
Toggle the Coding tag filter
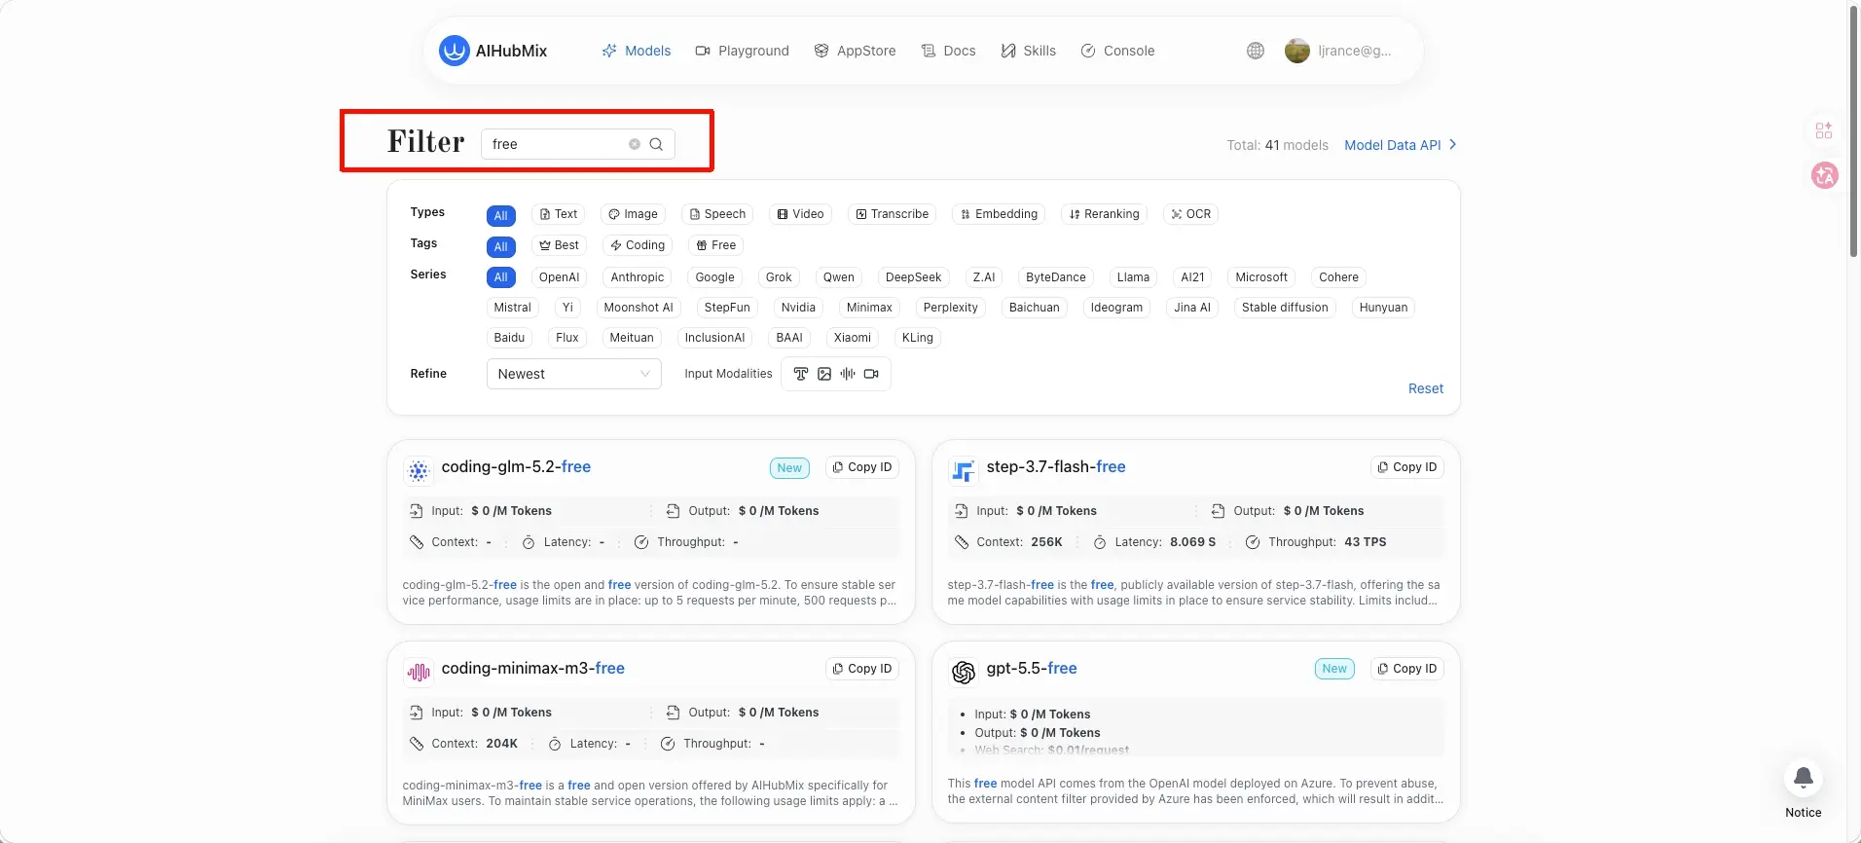(638, 245)
